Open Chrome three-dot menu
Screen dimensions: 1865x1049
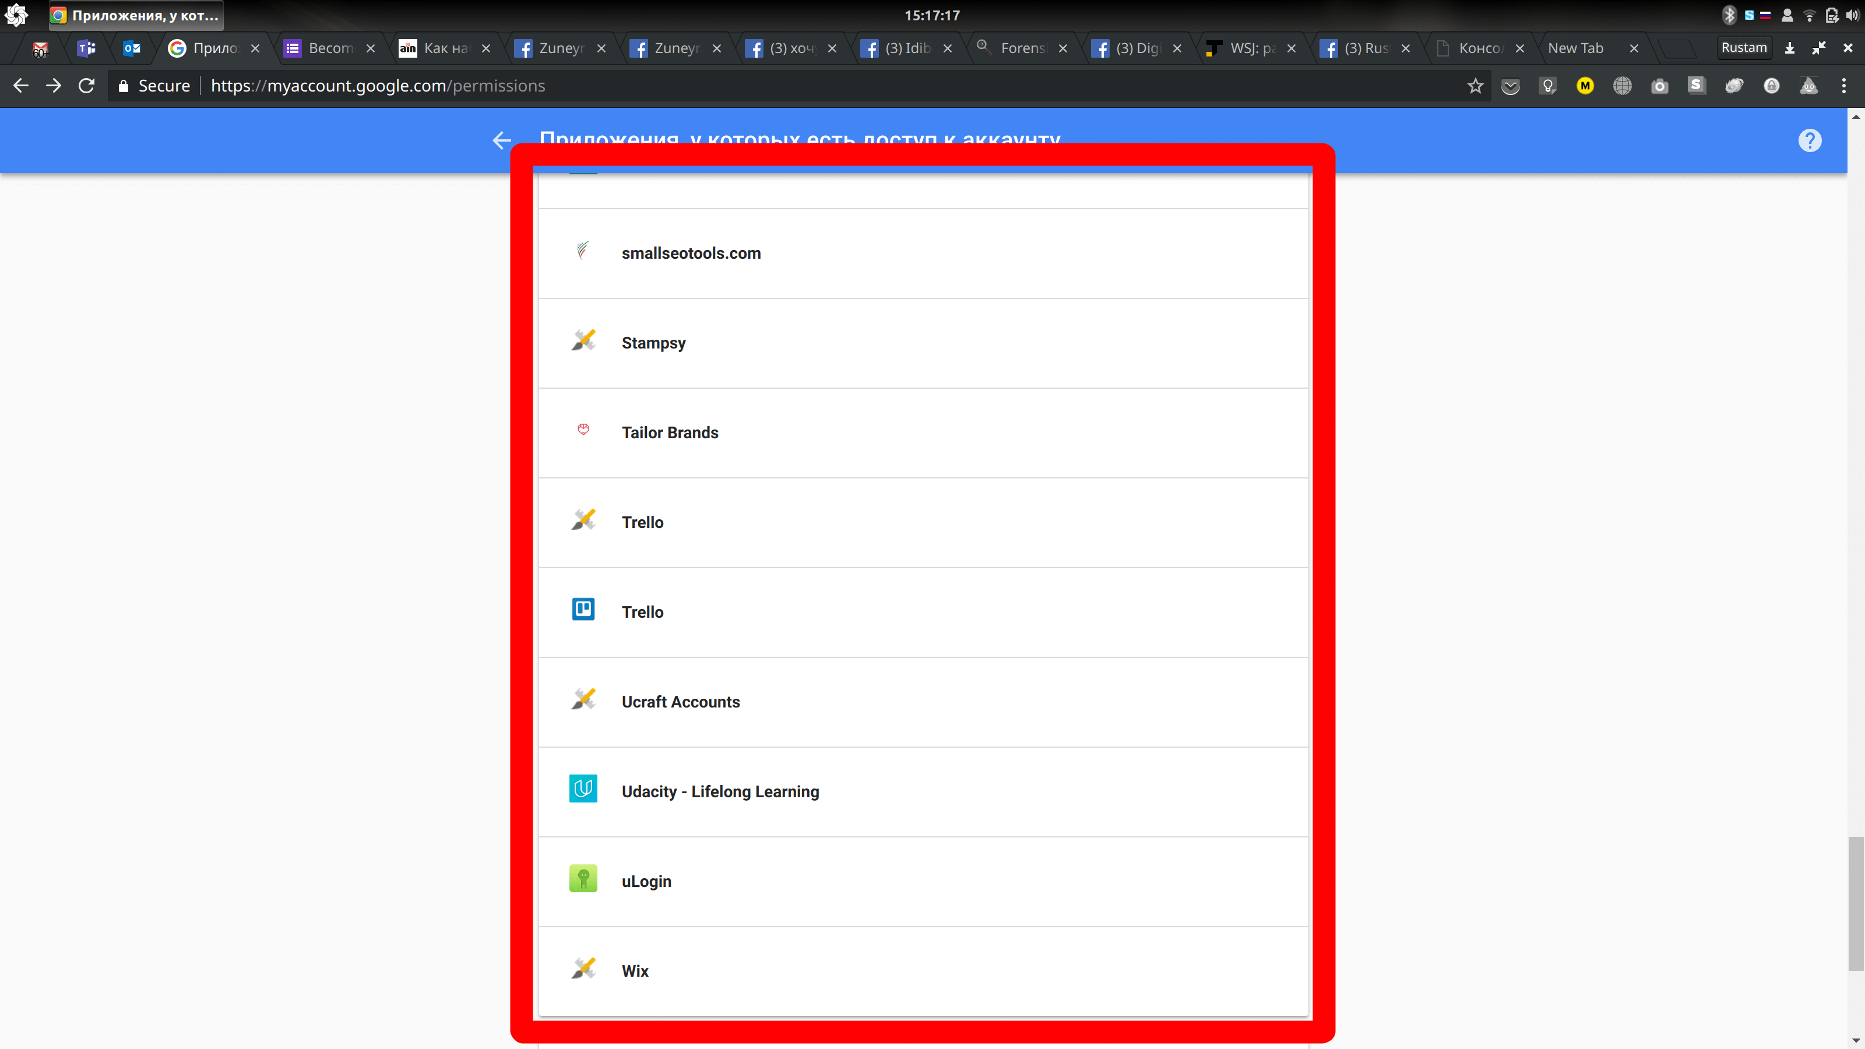[1843, 86]
